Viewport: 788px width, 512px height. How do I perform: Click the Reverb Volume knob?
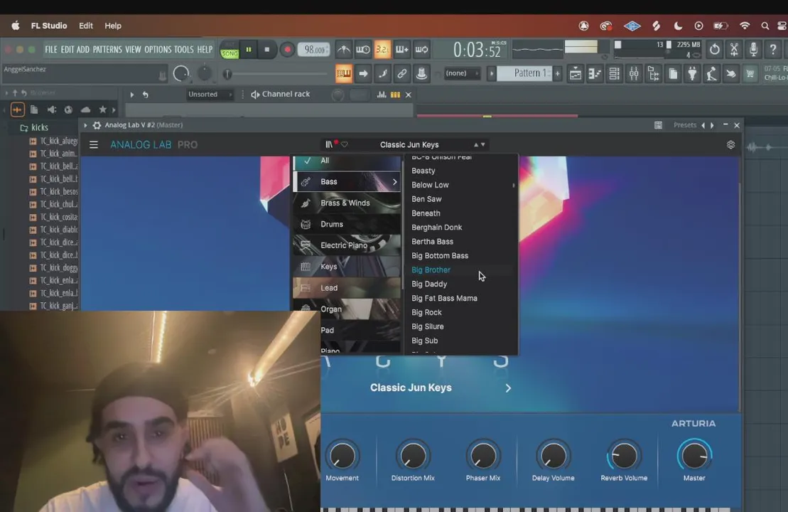[x=624, y=456]
